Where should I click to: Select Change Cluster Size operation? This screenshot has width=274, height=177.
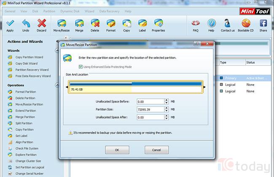[x=28, y=161]
